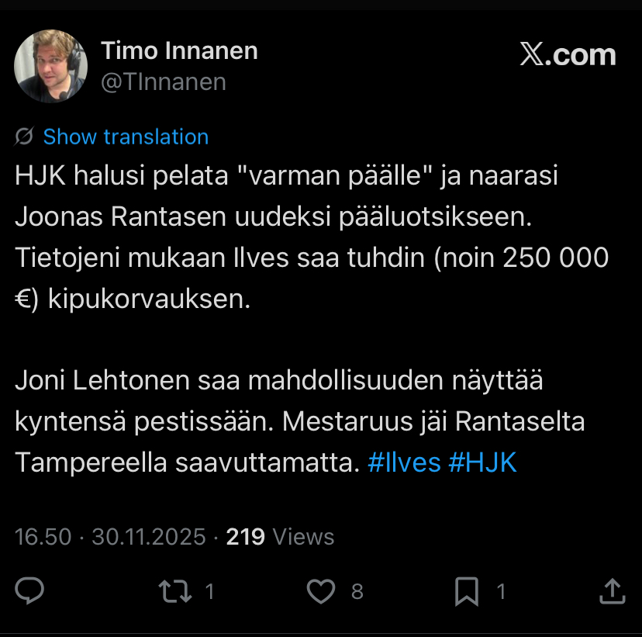View the 219 Views analytics
The image size is (642, 637).
tap(280, 537)
